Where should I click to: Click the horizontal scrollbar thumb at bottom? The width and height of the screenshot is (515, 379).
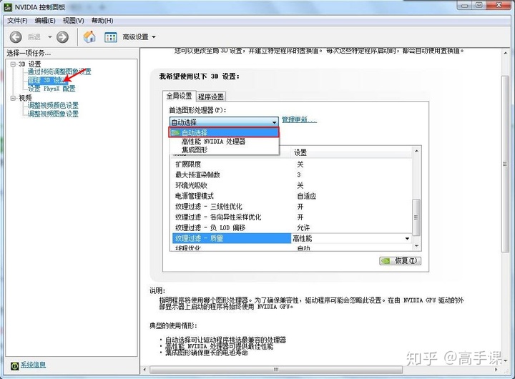click(276, 370)
